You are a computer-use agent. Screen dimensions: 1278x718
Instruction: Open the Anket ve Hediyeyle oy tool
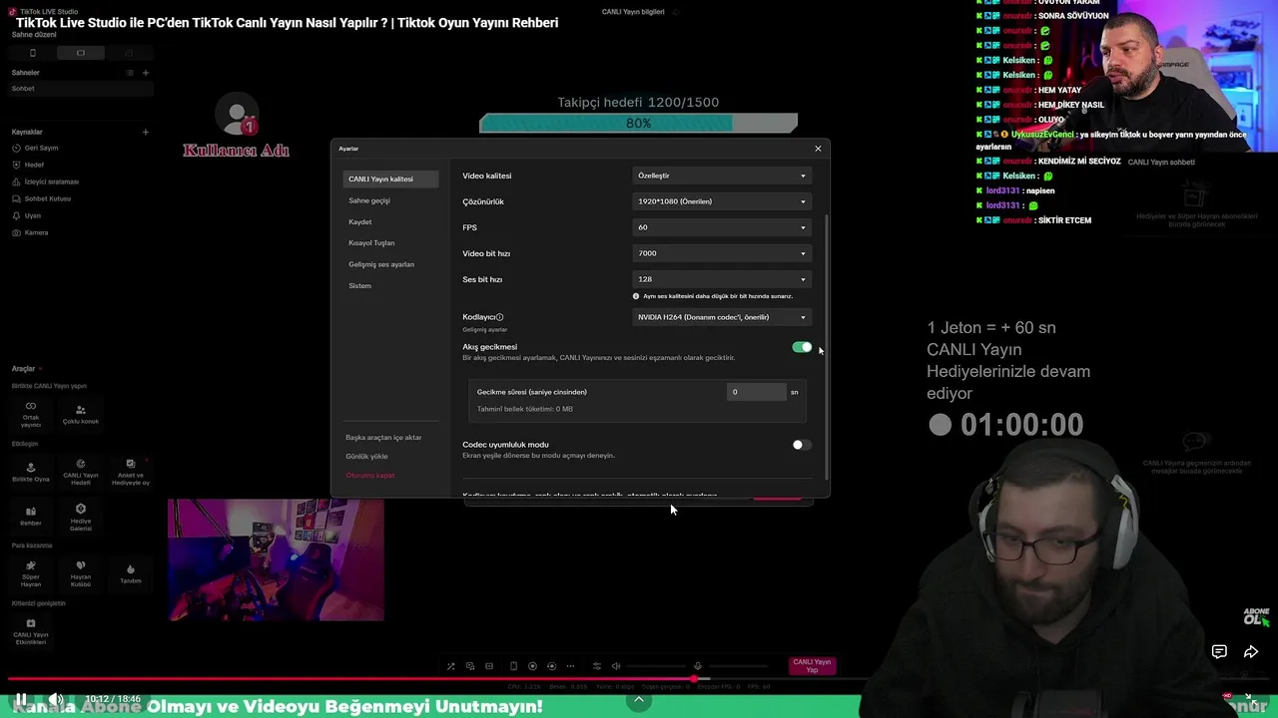(x=131, y=471)
